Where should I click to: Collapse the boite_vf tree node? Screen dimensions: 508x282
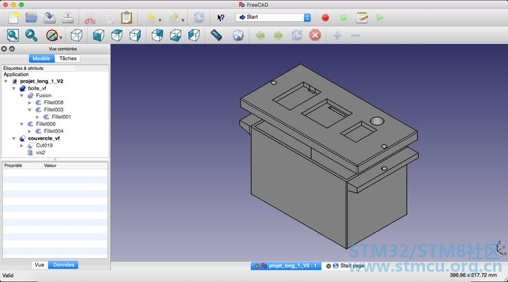(14, 89)
